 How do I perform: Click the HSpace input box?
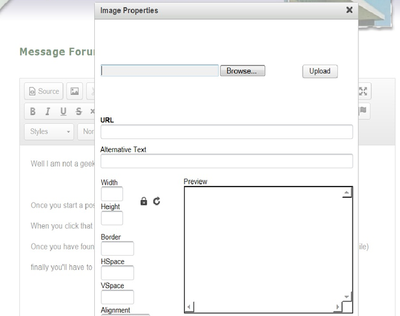click(117, 272)
